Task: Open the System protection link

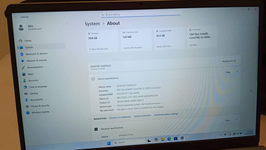Action: (142, 116)
